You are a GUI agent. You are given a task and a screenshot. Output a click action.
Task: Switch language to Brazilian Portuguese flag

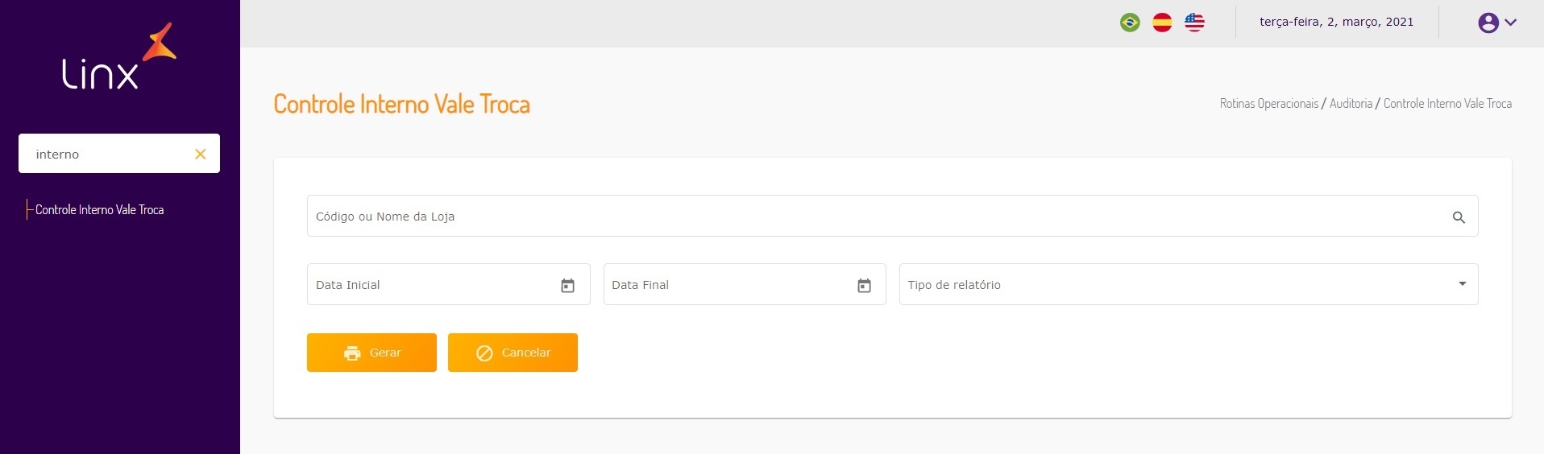1130,23
